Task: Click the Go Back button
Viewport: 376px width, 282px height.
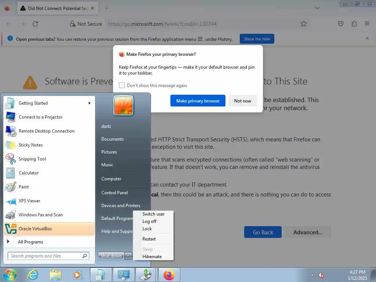Action: [263, 232]
